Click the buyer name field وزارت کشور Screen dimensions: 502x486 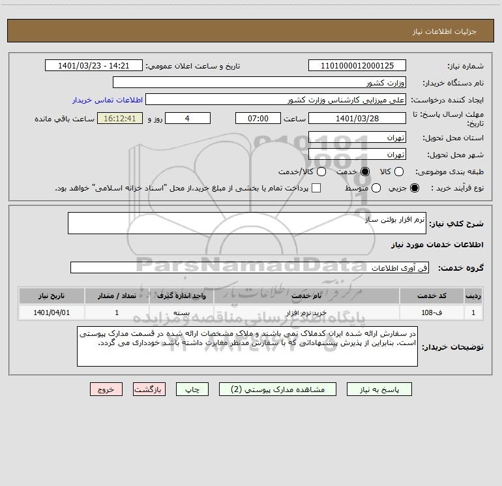(259, 83)
